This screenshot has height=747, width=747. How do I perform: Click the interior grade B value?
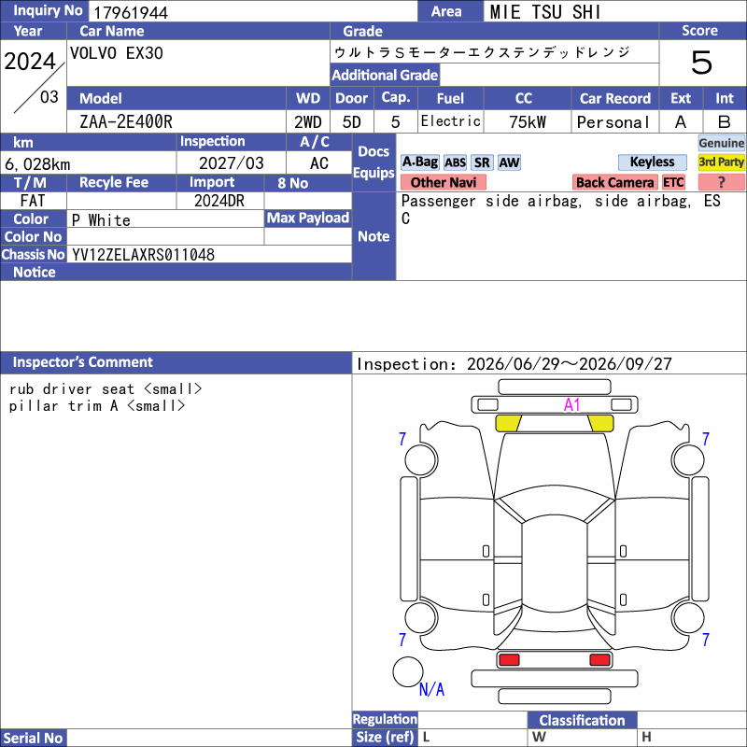[725, 122]
